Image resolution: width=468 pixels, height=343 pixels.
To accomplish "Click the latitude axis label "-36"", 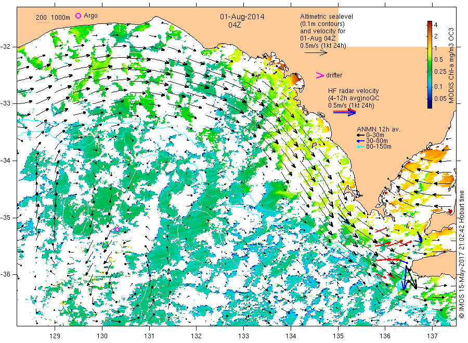I will click(6, 274).
